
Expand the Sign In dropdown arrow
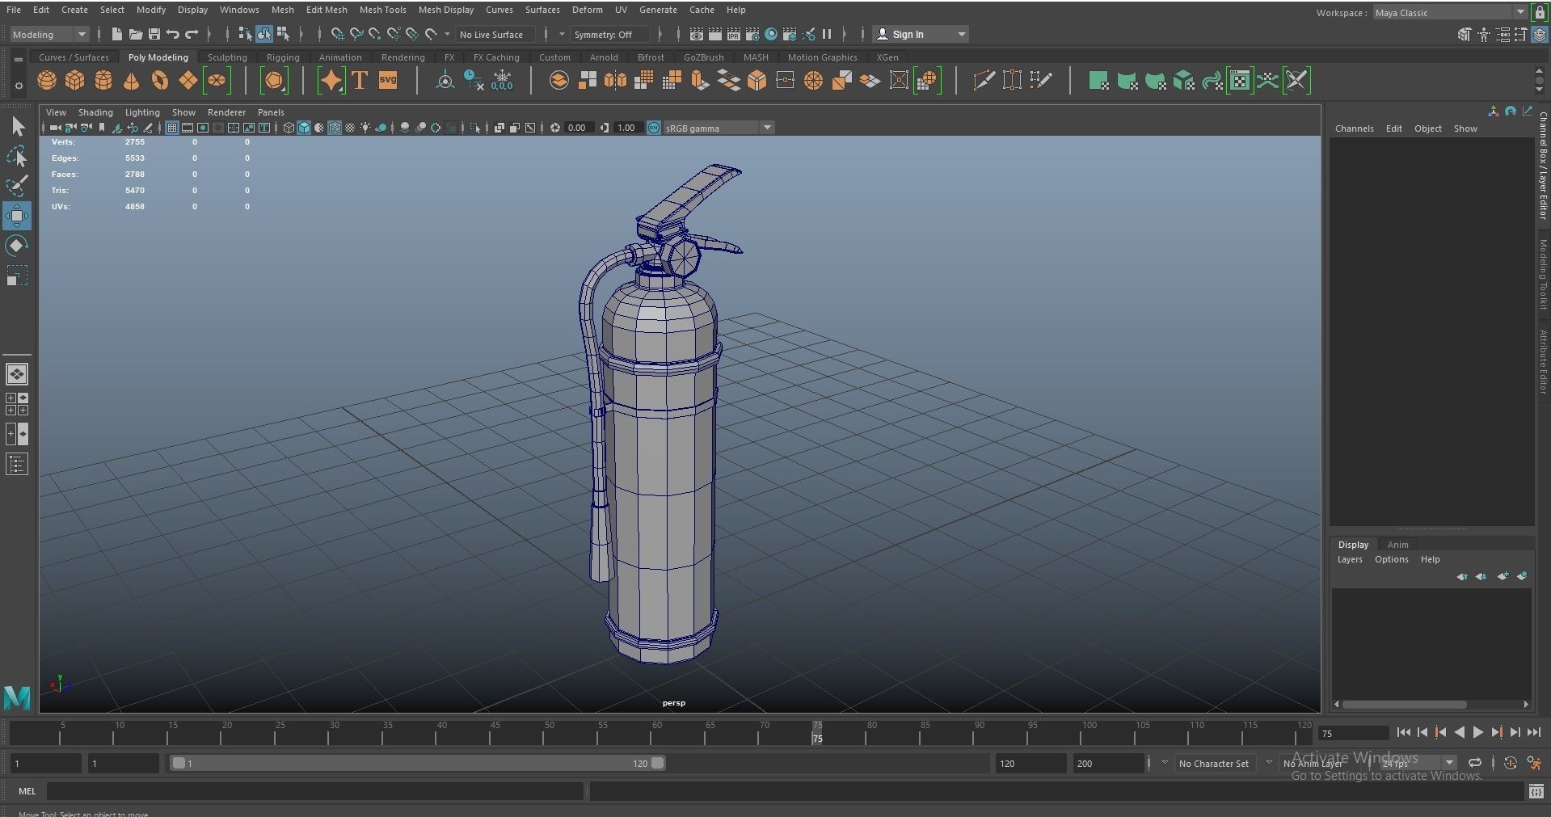coord(962,34)
